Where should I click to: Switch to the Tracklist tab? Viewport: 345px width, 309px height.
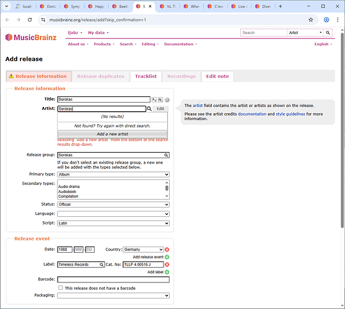point(146,77)
